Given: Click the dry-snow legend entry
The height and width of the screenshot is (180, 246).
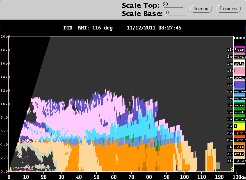Looking at the screenshot, I should pos(236,98).
